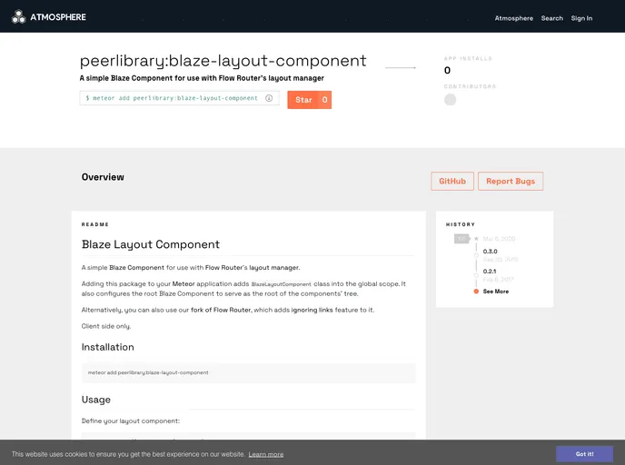This screenshot has width=625, height=465.
Task: Click the BlazeLayoutComponent inline code
Action: click(281, 284)
